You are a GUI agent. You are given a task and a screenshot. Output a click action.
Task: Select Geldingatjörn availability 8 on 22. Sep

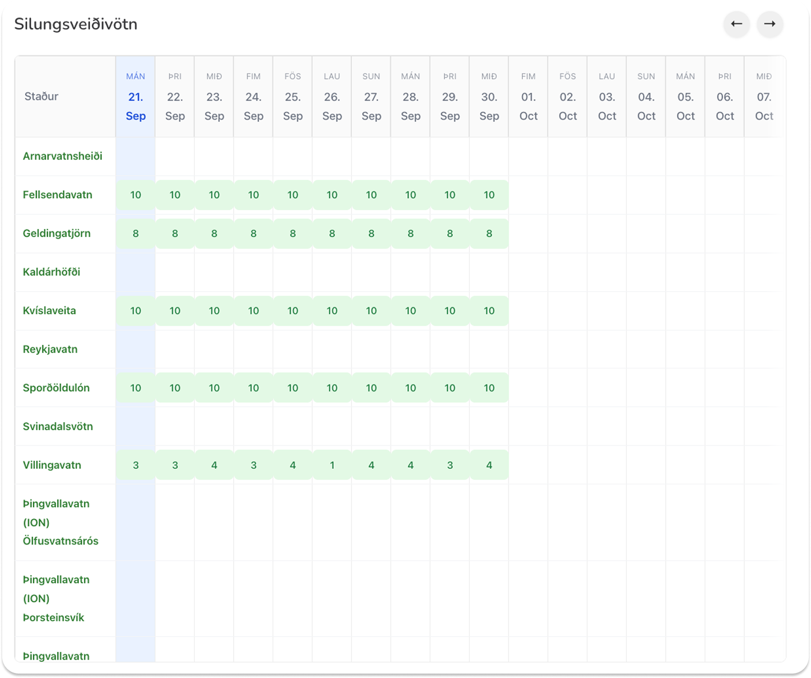click(175, 234)
